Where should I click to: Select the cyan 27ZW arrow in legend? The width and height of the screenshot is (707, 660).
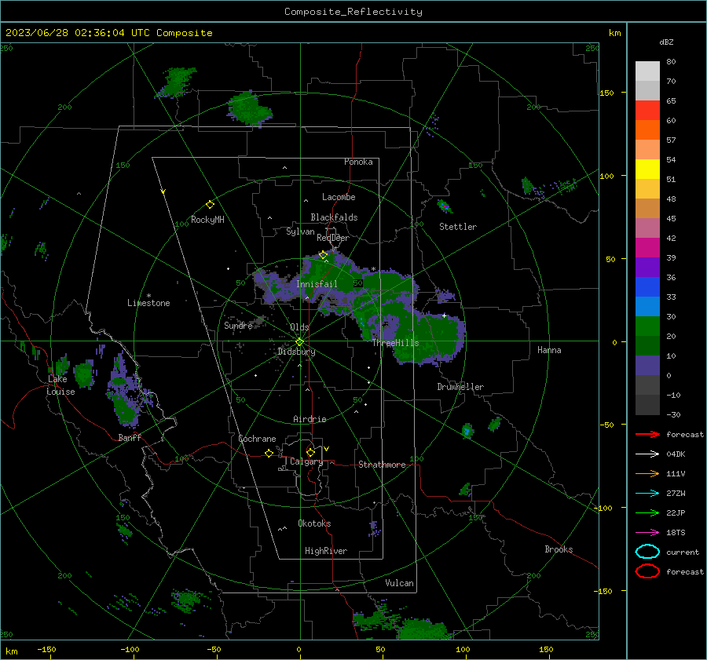tap(647, 494)
